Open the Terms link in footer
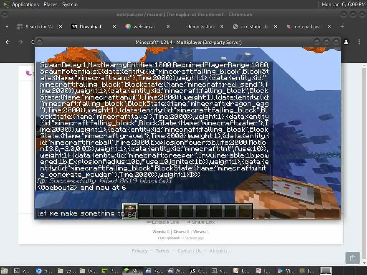Viewport: 367px width, 275px height. (162, 251)
